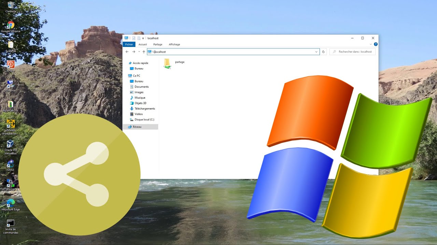This screenshot has width=437, height=245.
Task: Switch to the Affichage ribbon tab
Action: click(x=174, y=44)
